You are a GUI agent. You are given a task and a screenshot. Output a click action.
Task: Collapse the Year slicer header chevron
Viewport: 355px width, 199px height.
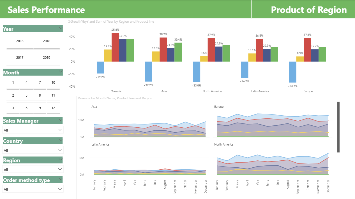[x=61, y=28]
